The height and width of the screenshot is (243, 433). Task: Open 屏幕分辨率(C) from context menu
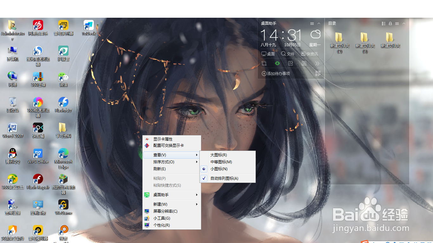tap(171, 211)
